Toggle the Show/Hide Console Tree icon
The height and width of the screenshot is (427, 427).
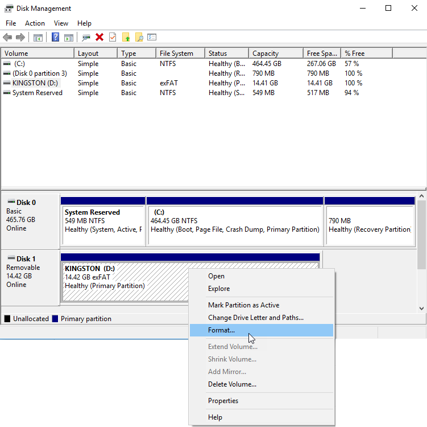(38, 38)
